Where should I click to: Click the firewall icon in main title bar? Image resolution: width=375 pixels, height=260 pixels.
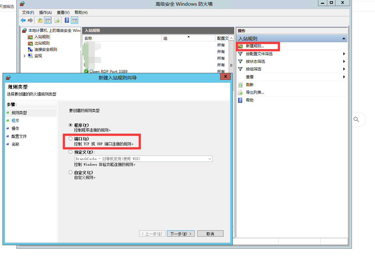coord(22,3)
